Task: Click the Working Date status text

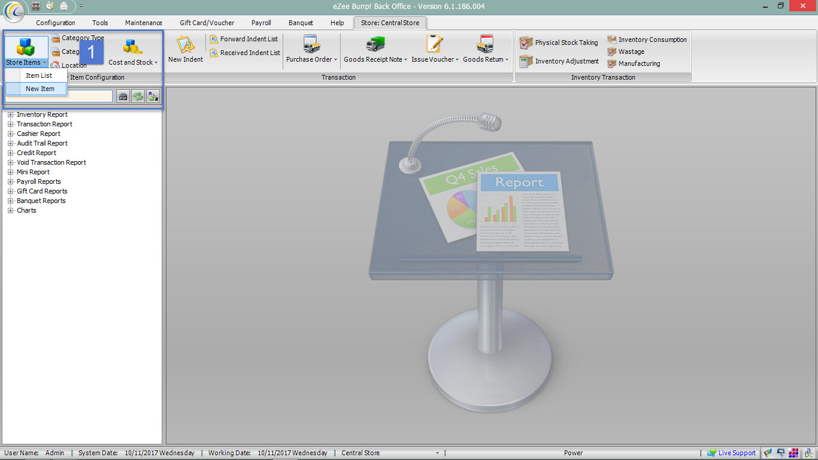Action: click(268, 453)
